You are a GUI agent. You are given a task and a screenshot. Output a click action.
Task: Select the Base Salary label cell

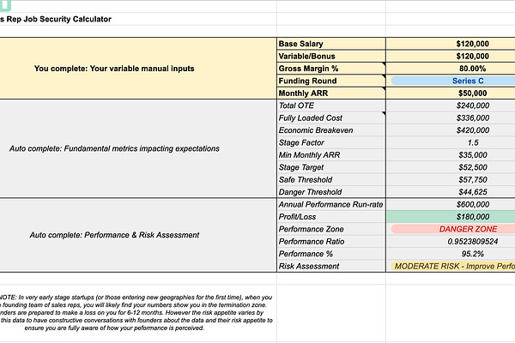coord(331,44)
